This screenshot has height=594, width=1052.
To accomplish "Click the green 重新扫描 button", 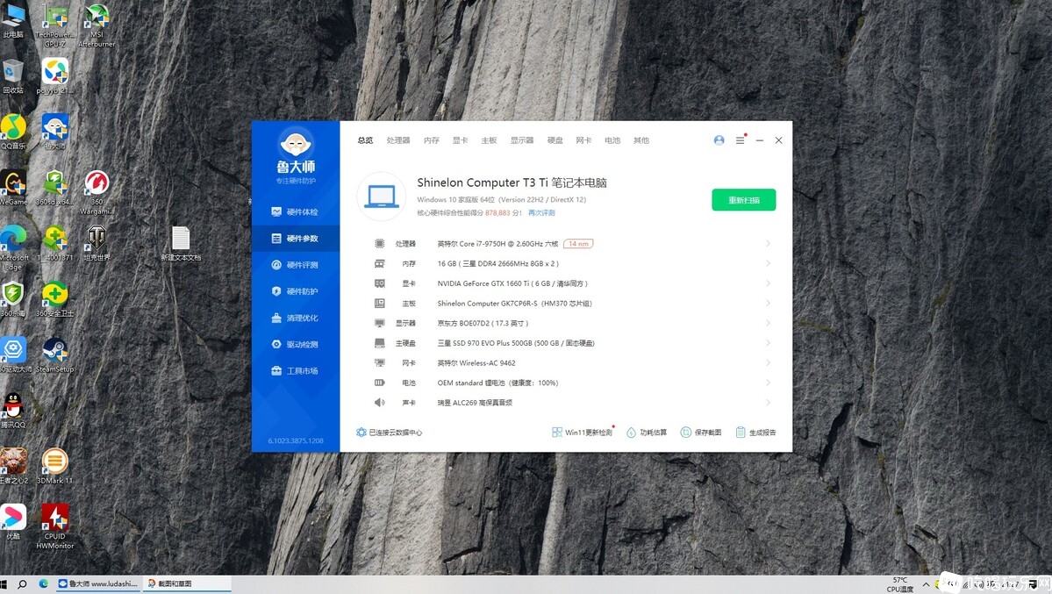I will [743, 200].
